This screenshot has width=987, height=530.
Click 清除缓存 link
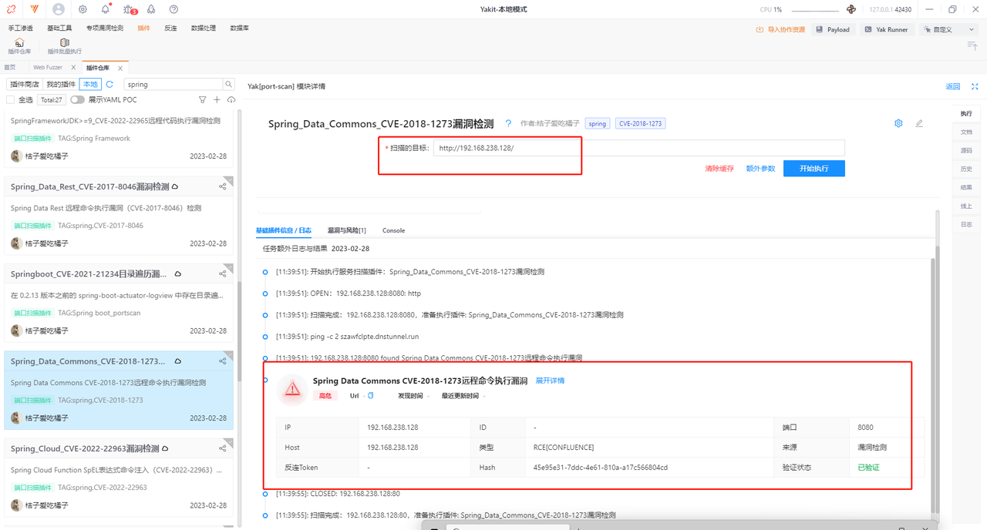719,169
